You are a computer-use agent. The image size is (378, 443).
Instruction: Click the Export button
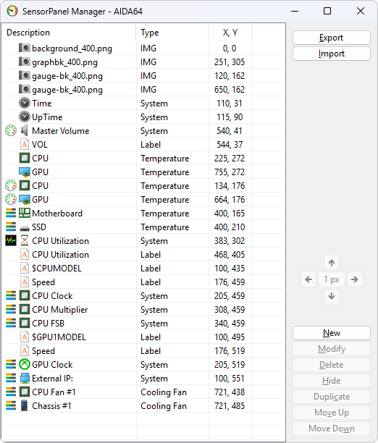tap(332, 38)
